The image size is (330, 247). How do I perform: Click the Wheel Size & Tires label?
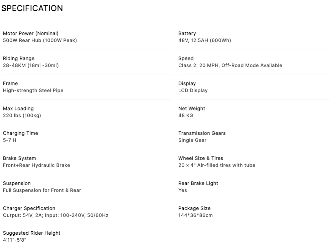[x=200, y=158]
